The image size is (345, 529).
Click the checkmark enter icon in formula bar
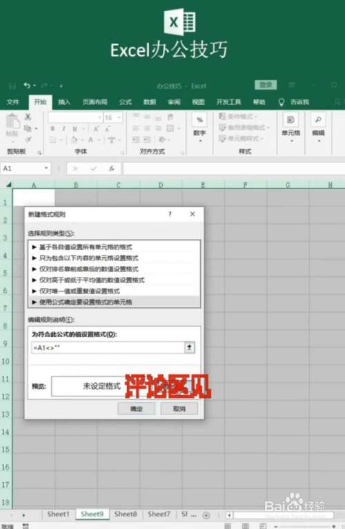[x=94, y=169]
